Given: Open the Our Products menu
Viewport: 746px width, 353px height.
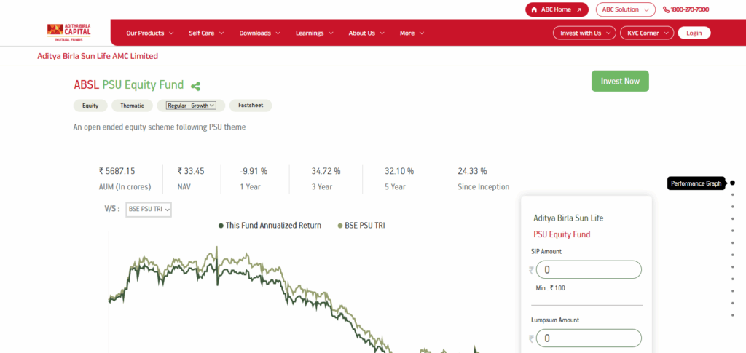Looking at the screenshot, I should (150, 33).
